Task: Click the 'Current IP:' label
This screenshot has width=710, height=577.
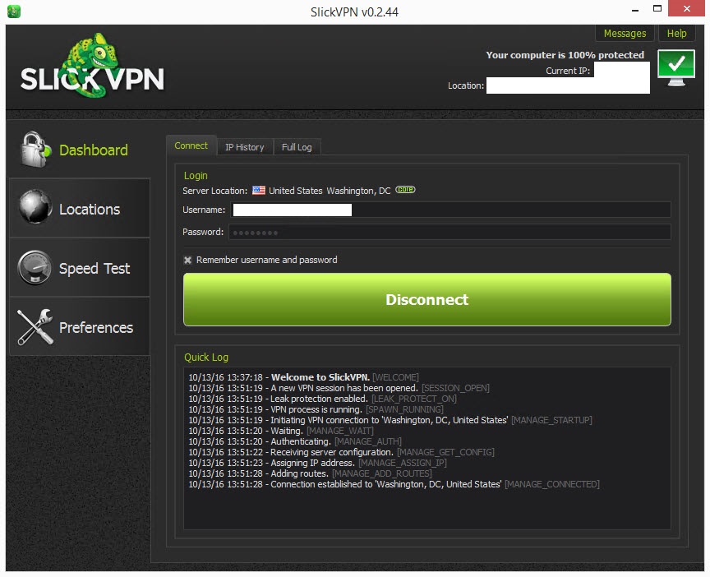Action: 568,72
